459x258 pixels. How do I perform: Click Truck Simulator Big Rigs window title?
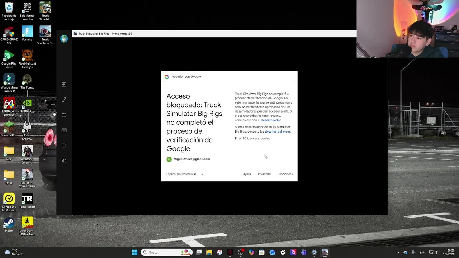tap(105, 34)
